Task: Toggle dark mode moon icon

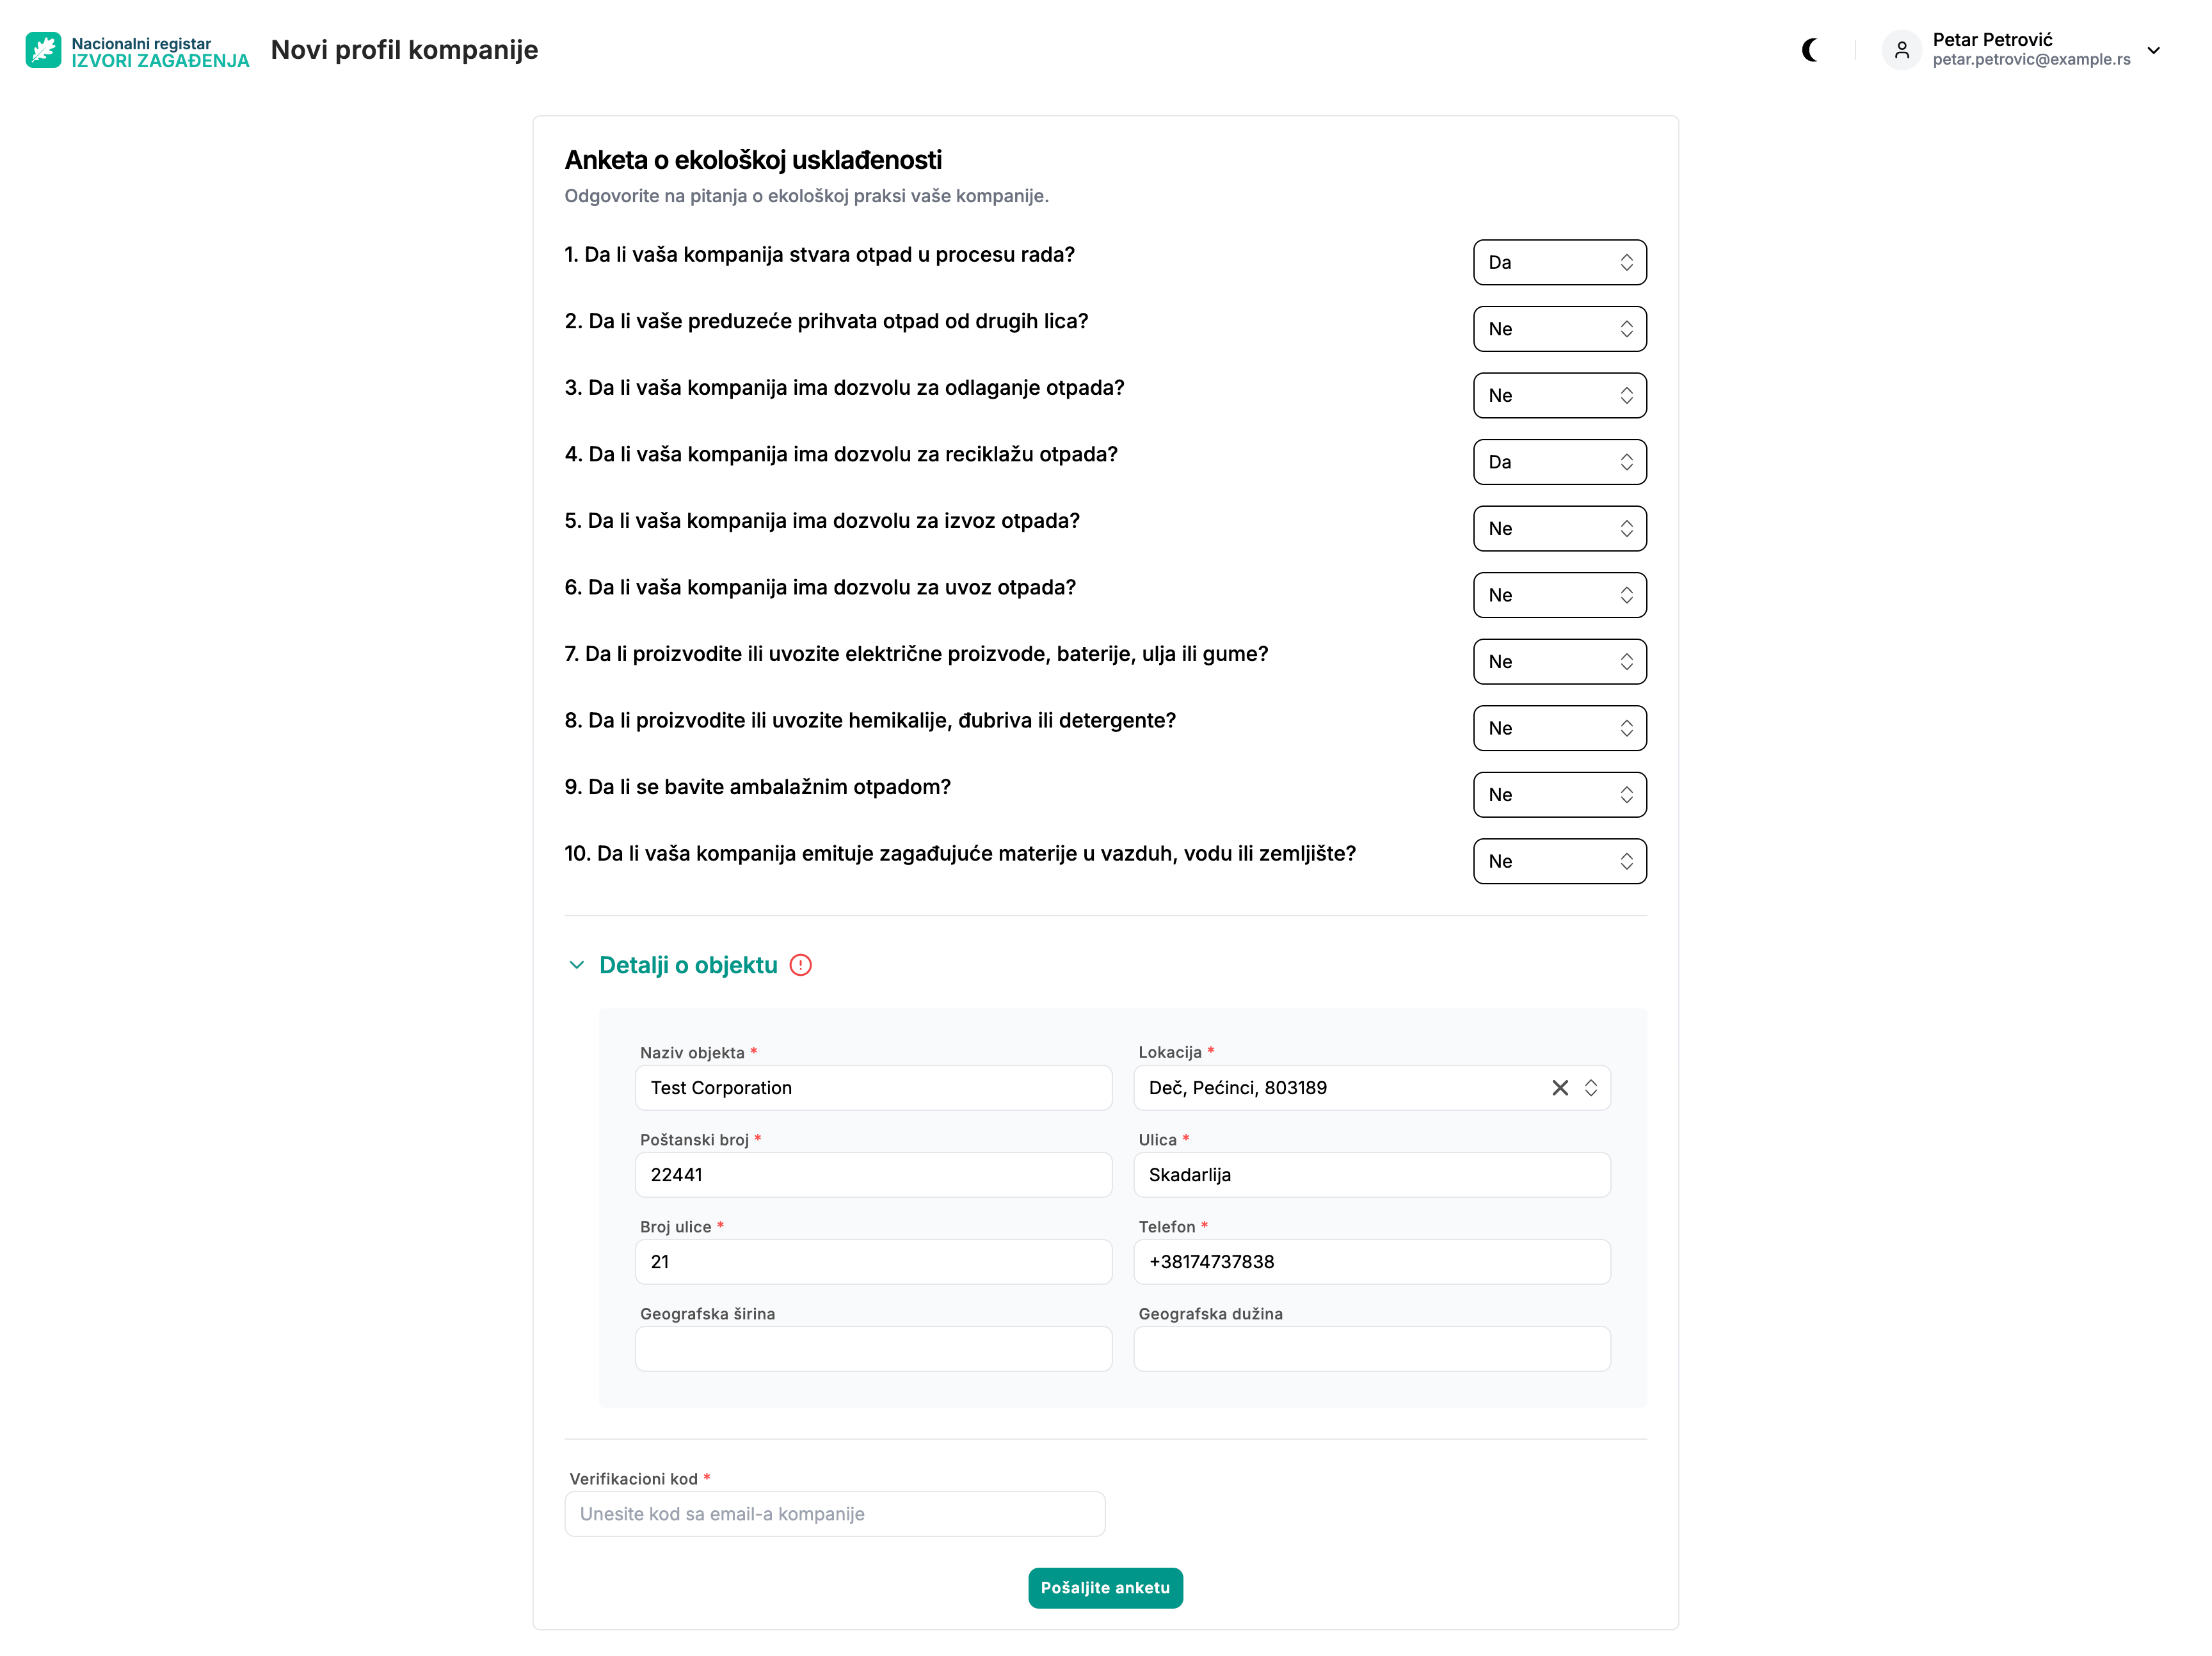Action: (x=1809, y=50)
